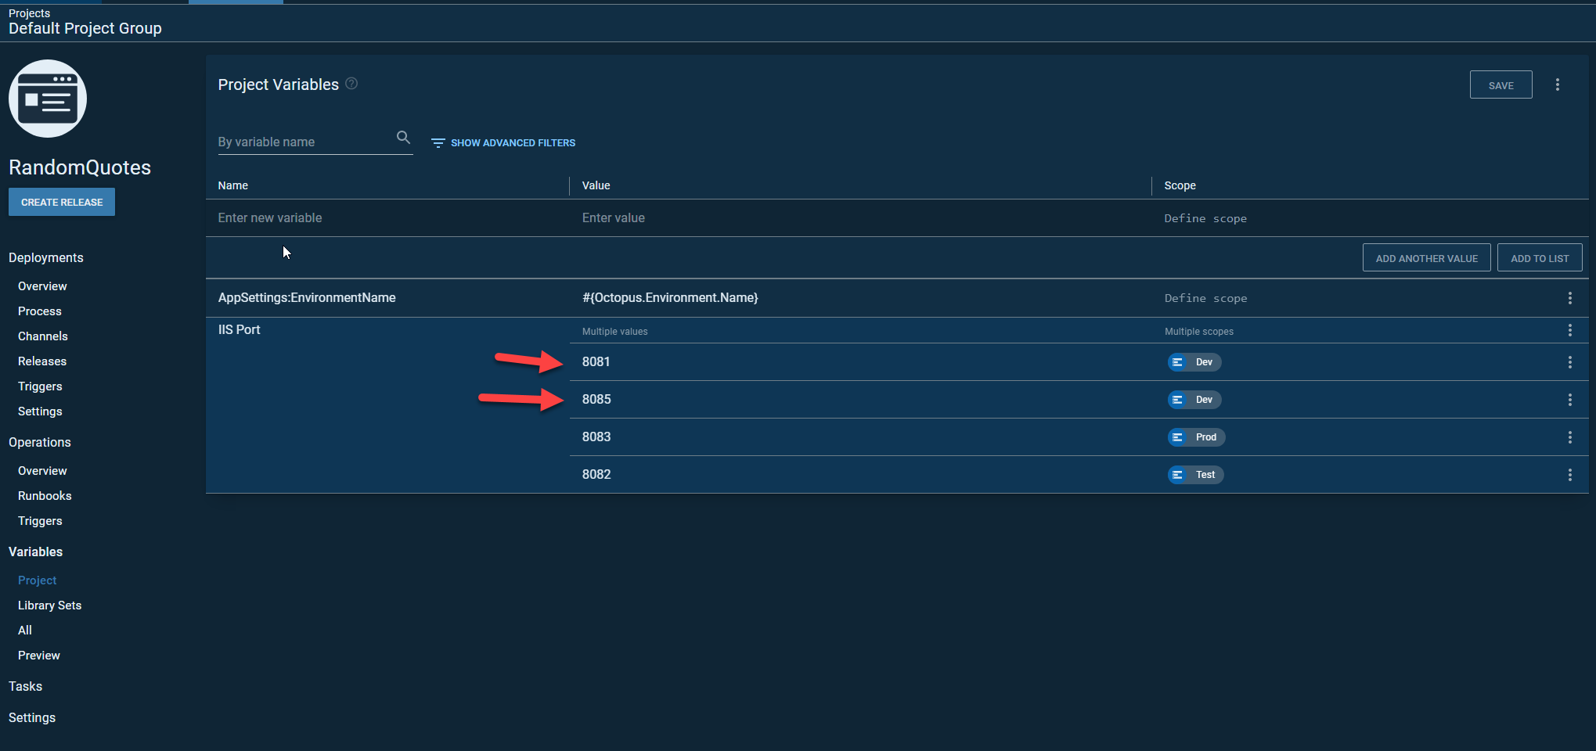1596x751 pixels.
Task: Click the filter icon before SHOW ADVANCED FILTERS
Action: coord(438,142)
